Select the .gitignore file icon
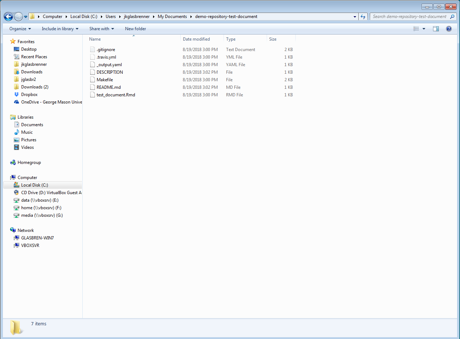 [x=93, y=50]
